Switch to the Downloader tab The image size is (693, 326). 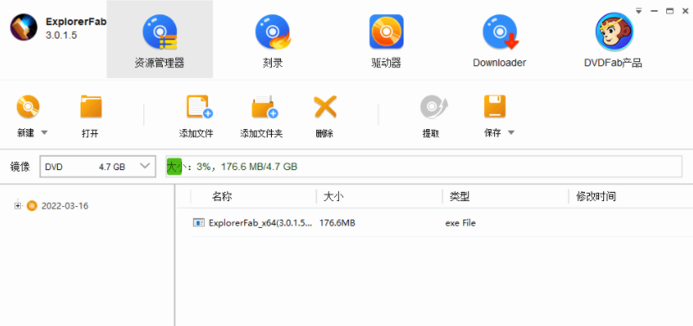coord(499,39)
